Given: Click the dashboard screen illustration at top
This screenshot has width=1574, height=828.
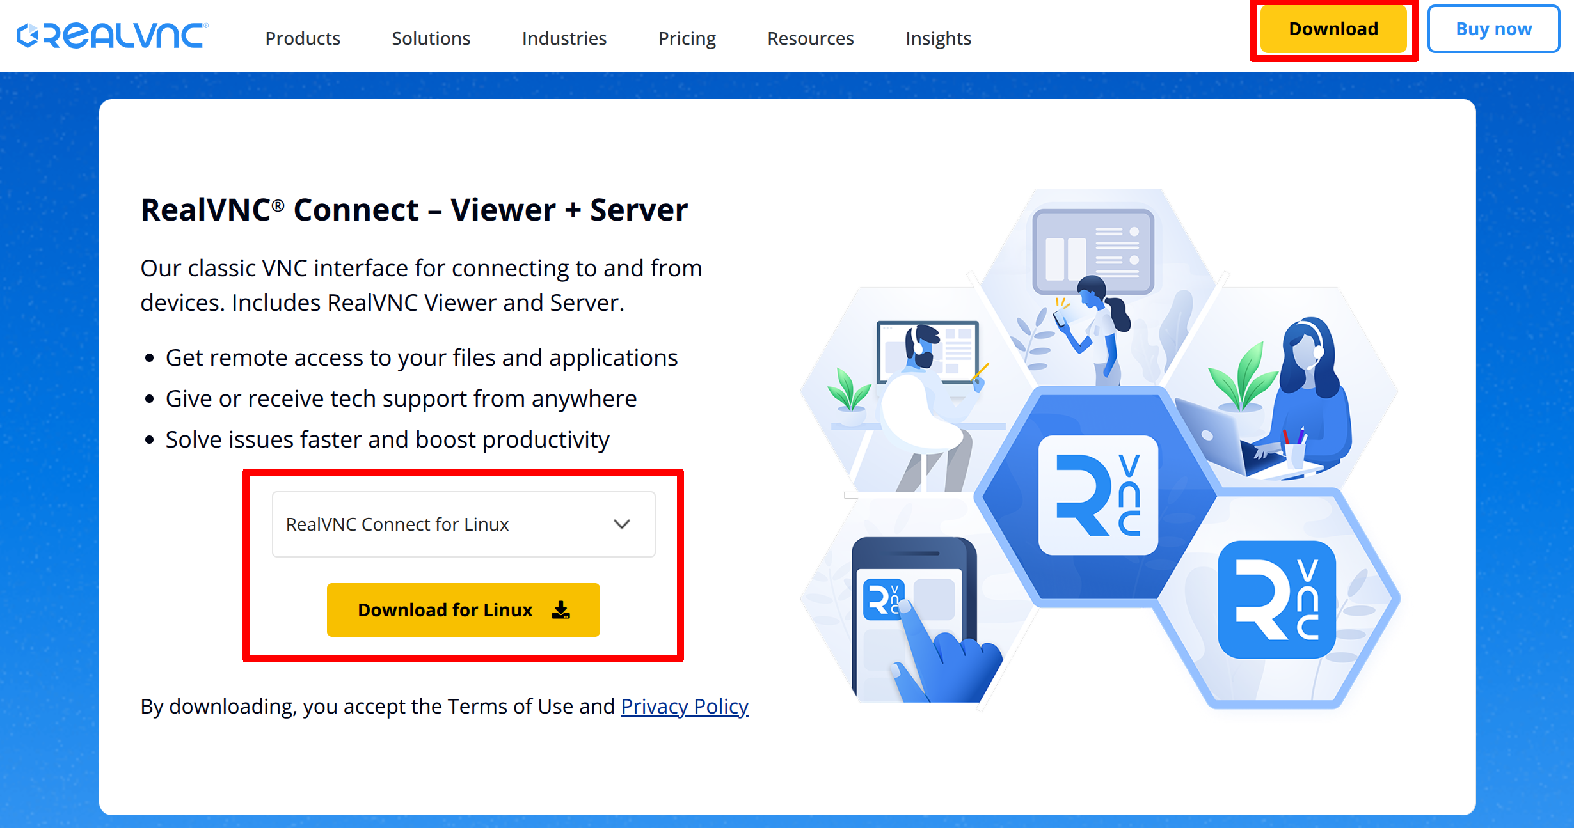Looking at the screenshot, I should coord(1093,251).
